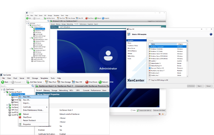
Task: Click blue help icon in New VM wizard
Action: coord(211,34)
